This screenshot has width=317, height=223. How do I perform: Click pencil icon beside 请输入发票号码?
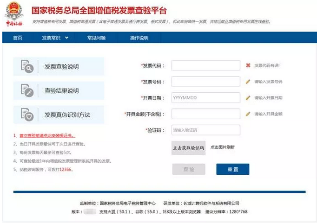(248, 82)
